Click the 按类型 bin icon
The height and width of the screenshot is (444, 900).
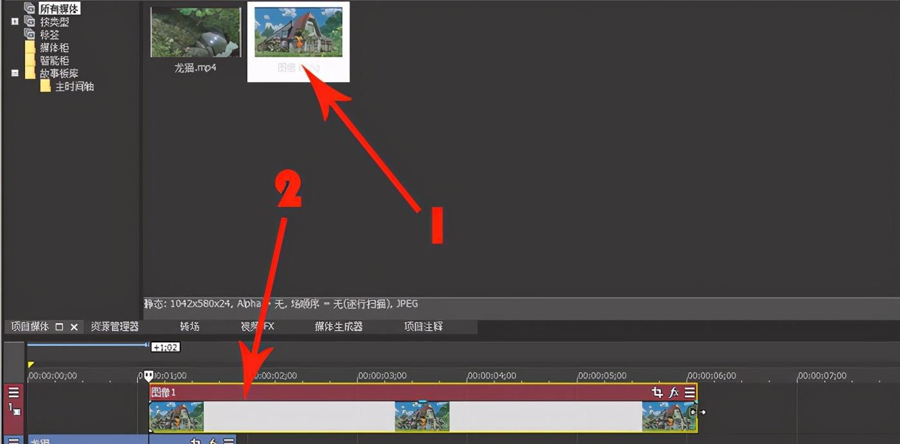[30, 22]
